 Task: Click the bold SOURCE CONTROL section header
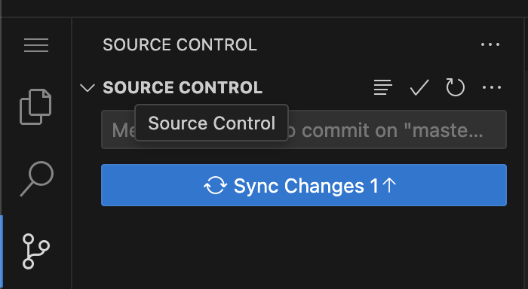point(183,88)
